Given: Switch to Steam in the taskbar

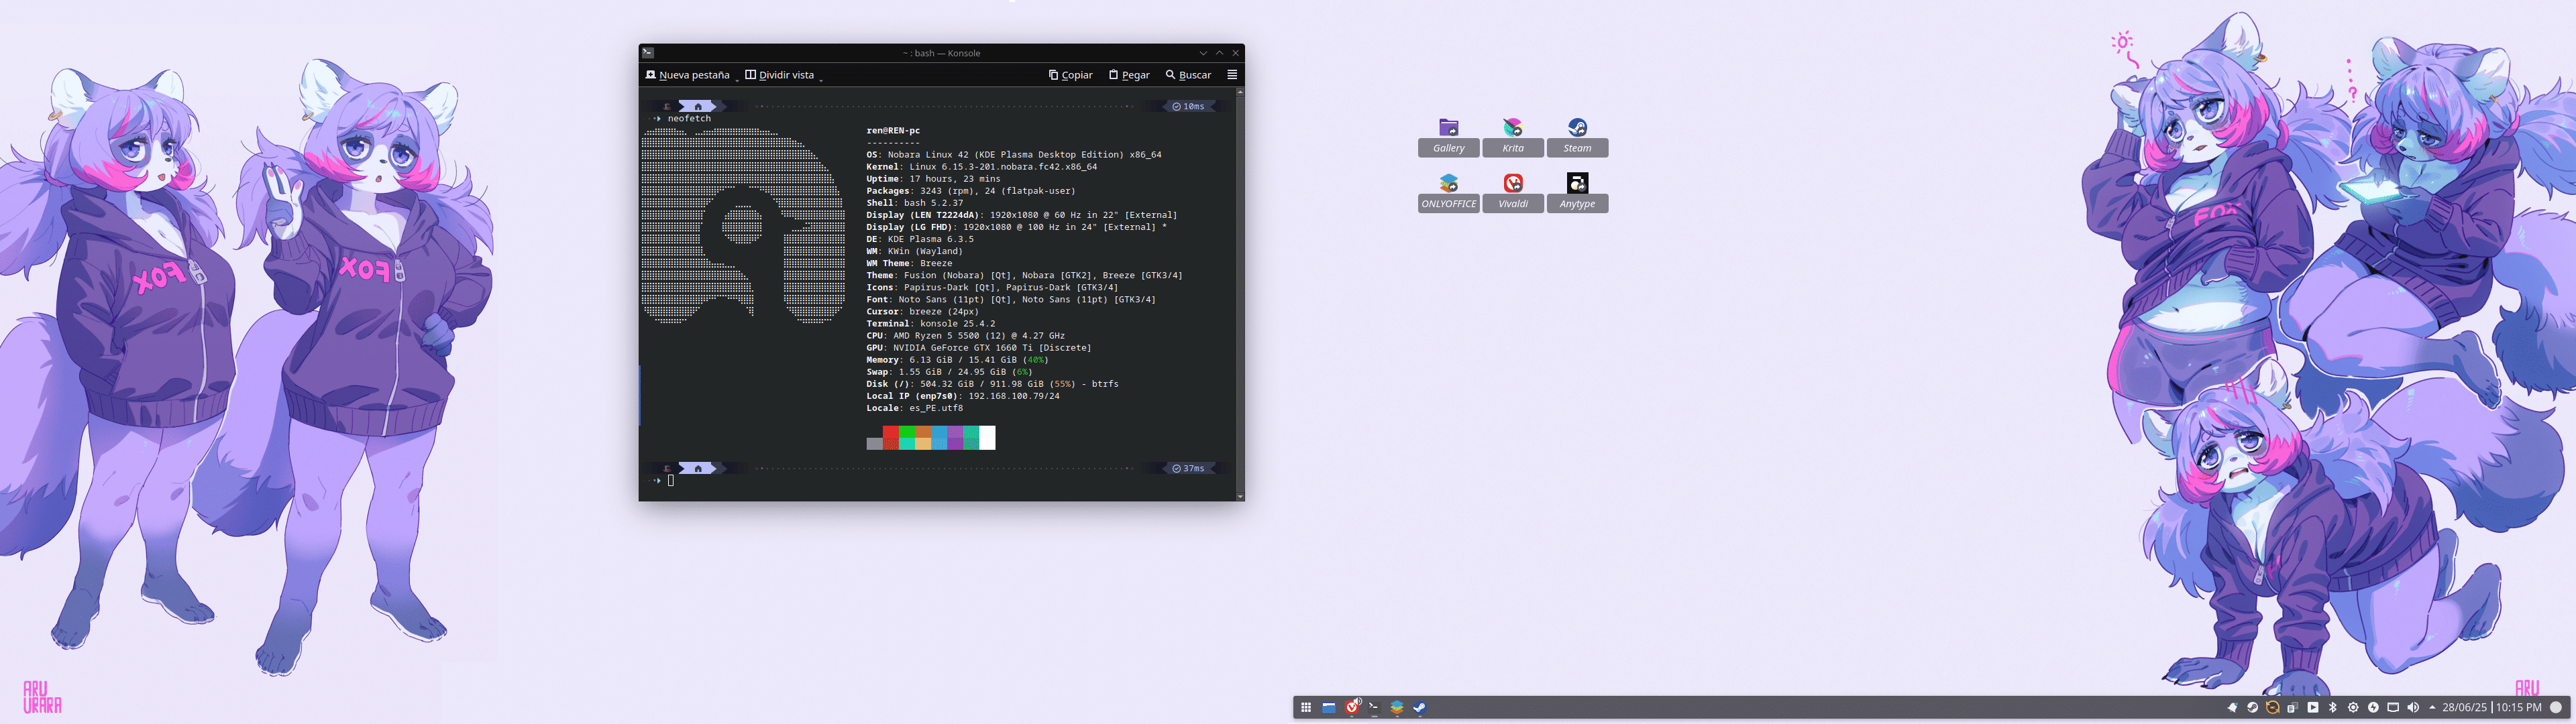Looking at the screenshot, I should pos(1419,707).
